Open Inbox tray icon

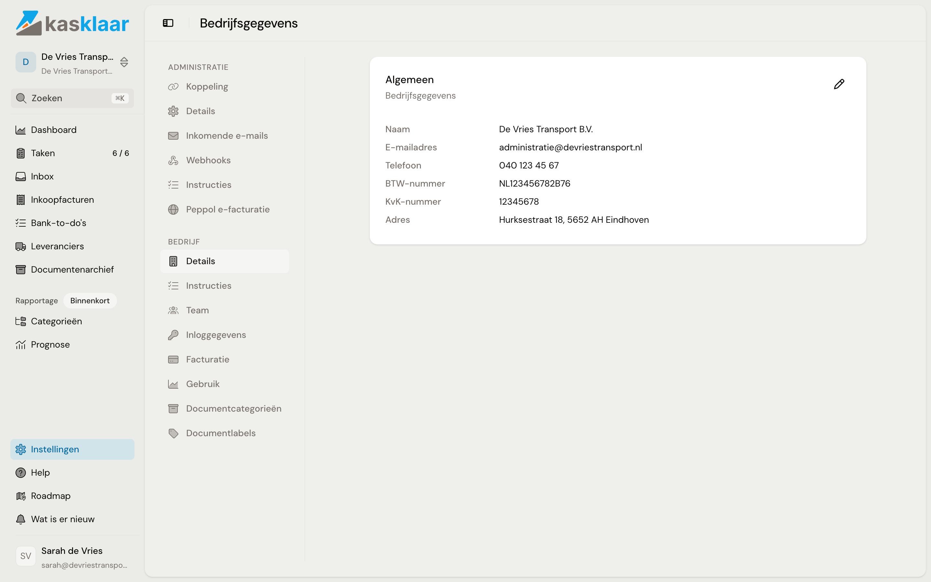point(20,177)
